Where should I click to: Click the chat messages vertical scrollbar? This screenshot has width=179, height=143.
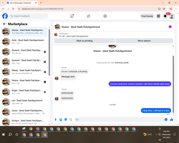point(173,84)
